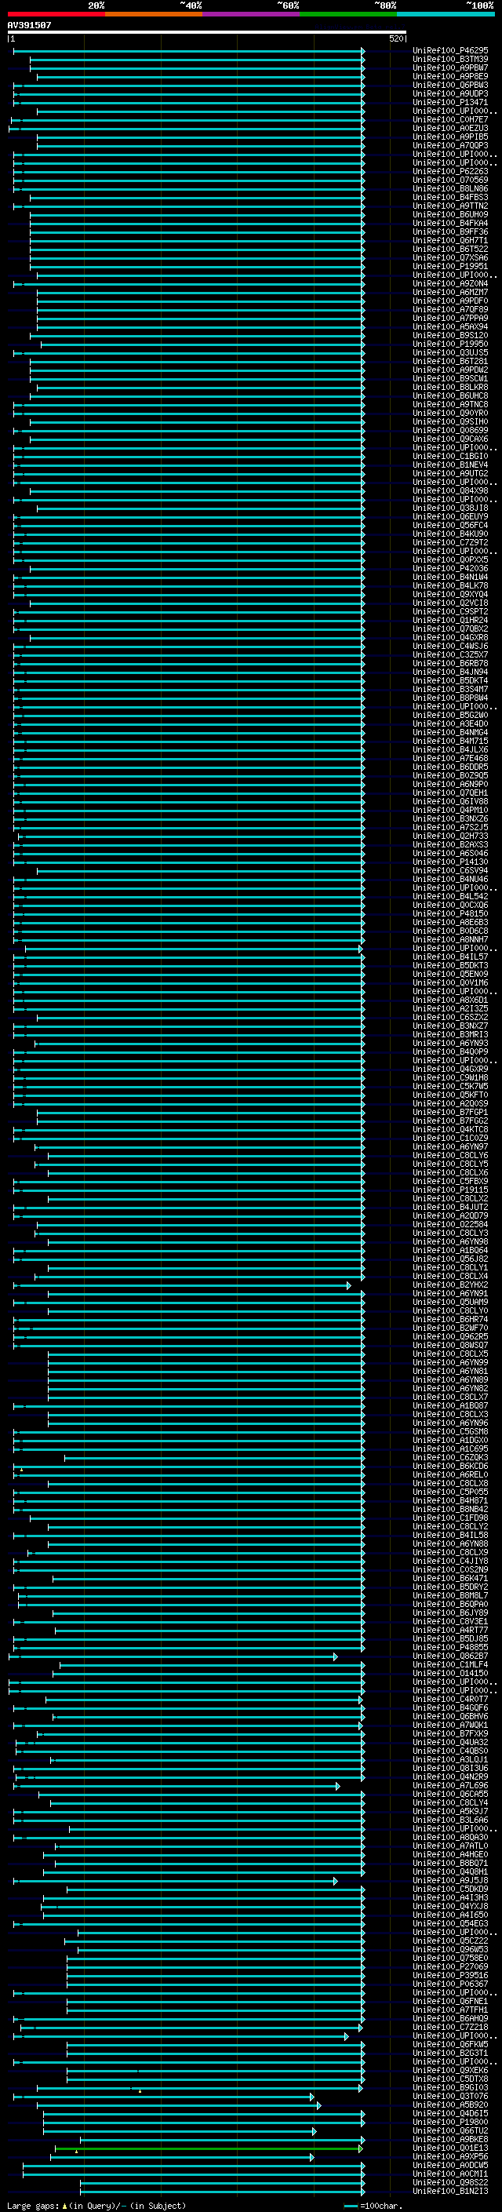Open hit UniRef100_A7ATL0
This screenshot has height=2212, width=502.
tap(450, 1846)
